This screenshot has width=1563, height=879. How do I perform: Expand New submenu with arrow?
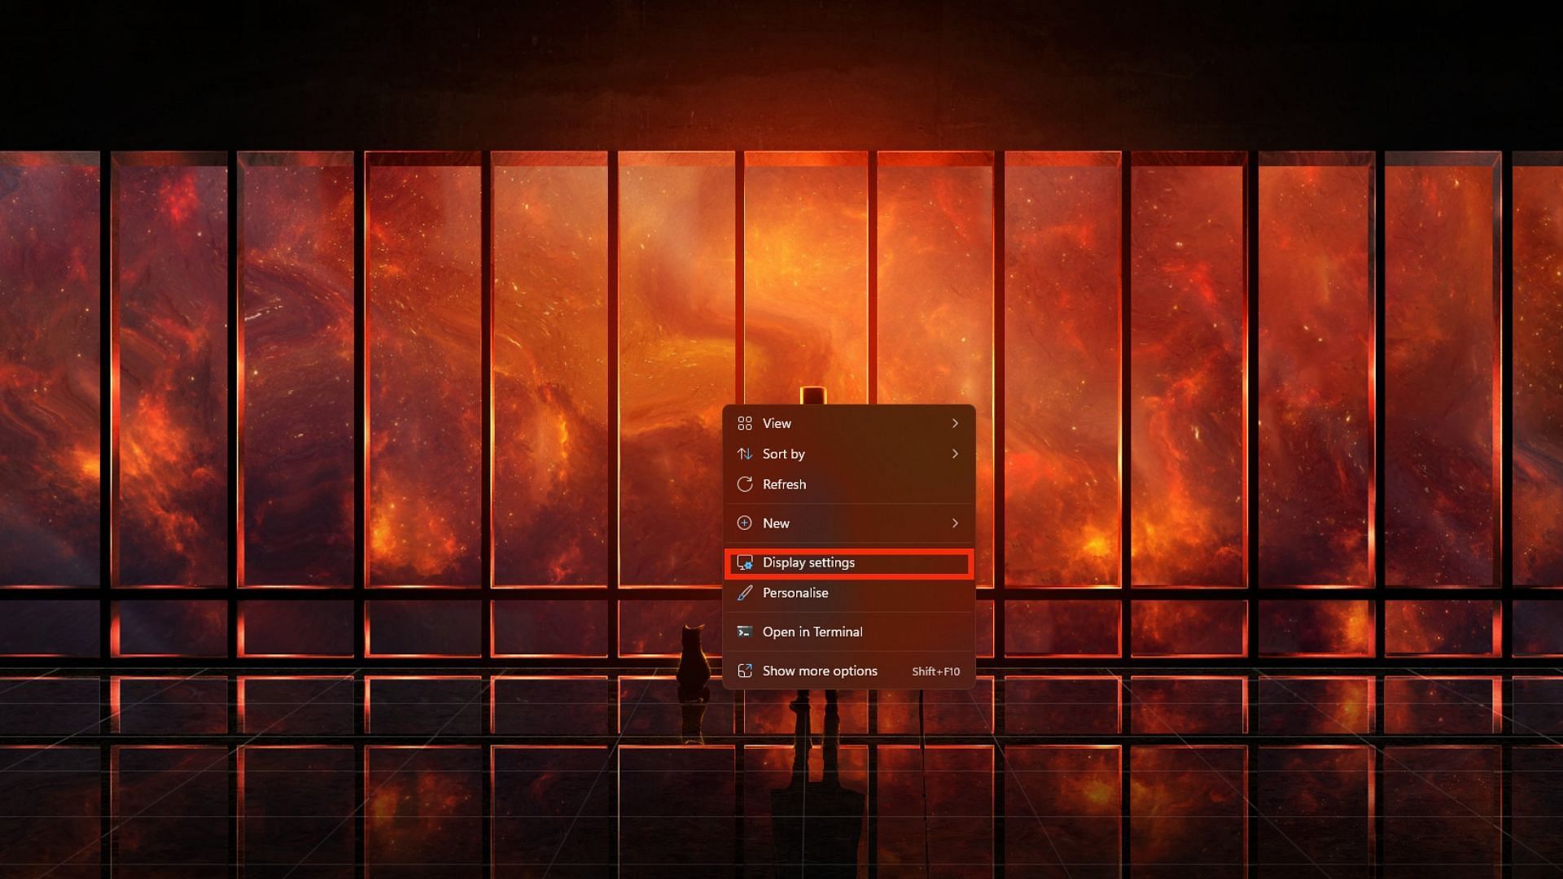tap(954, 523)
